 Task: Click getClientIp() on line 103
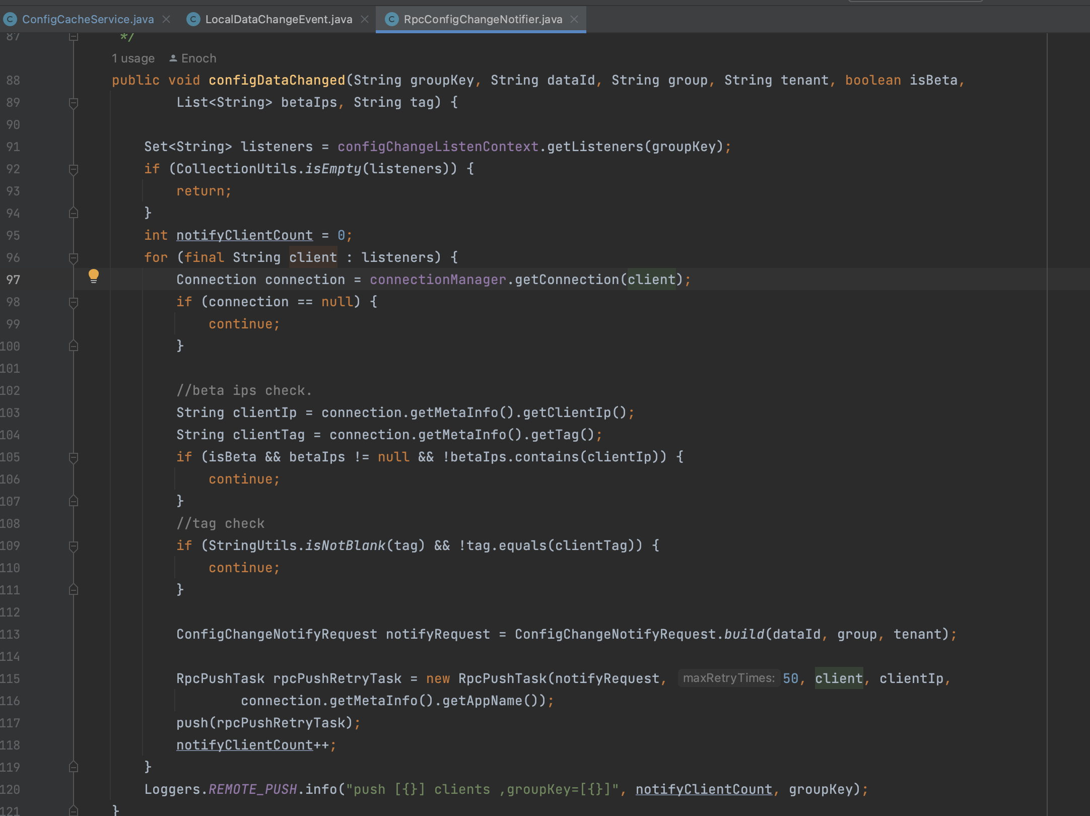pos(575,413)
